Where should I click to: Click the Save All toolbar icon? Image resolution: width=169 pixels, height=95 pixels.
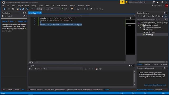click(23, 9)
